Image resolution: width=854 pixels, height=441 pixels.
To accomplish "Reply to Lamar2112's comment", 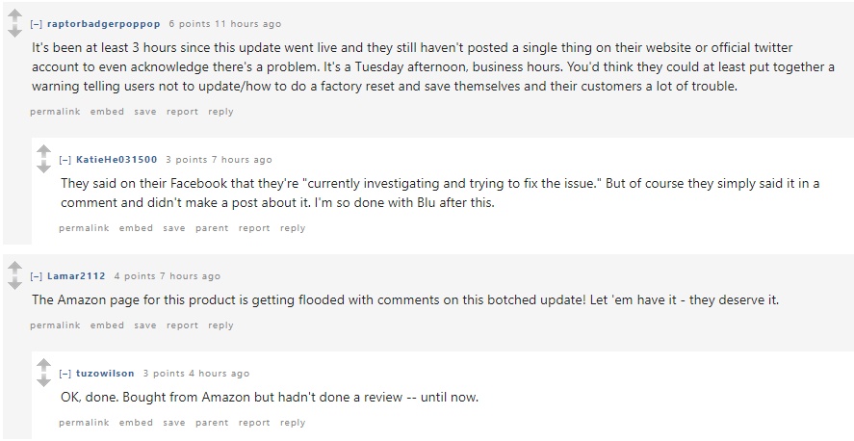I will (220, 325).
